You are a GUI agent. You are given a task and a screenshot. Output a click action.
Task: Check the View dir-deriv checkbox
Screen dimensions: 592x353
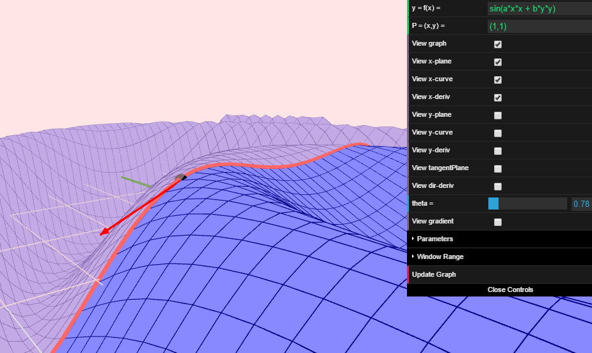[x=498, y=187]
